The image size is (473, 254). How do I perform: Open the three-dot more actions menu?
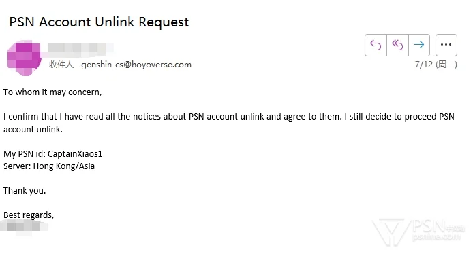coord(446,45)
